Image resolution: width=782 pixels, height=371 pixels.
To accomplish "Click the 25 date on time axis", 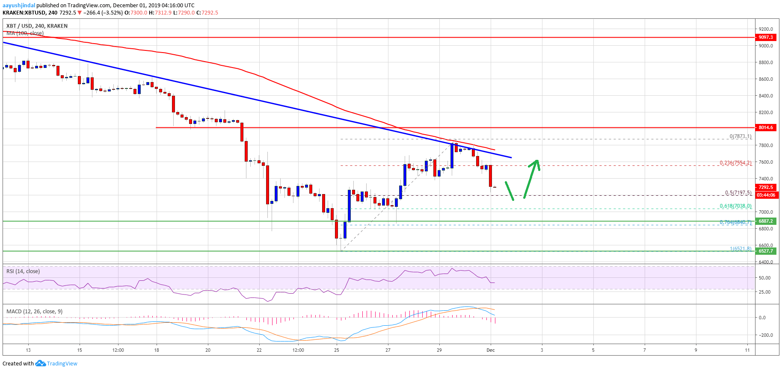I will pyautogui.click(x=337, y=350).
